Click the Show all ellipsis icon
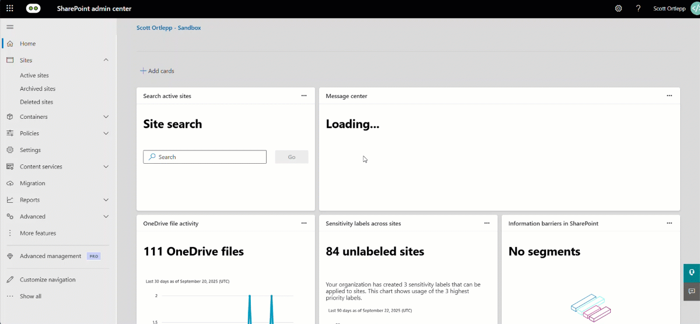Viewport: 700px width, 324px height. tap(10, 296)
